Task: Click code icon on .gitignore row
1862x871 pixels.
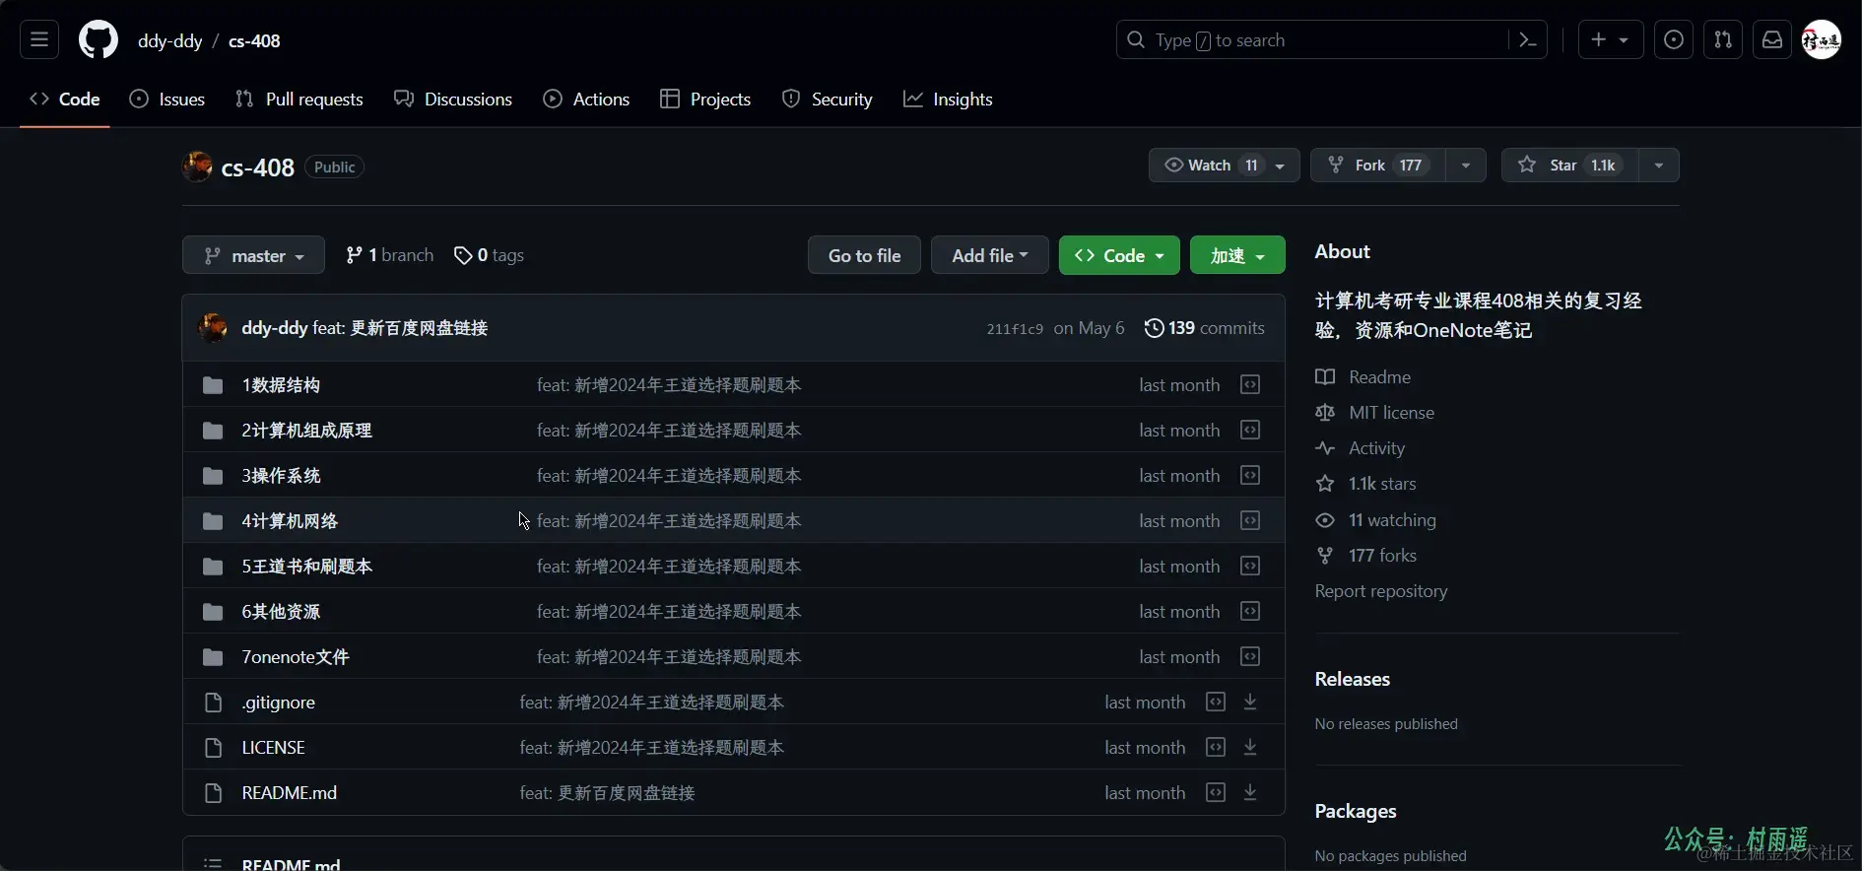Action: pos(1216,703)
